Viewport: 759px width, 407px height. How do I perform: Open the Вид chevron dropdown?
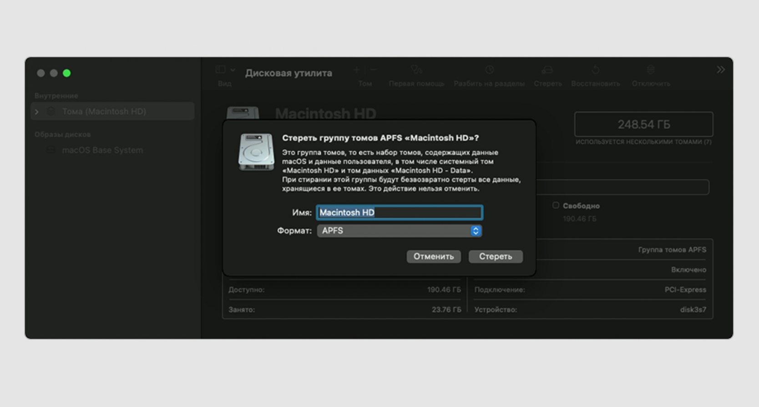click(233, 70)
